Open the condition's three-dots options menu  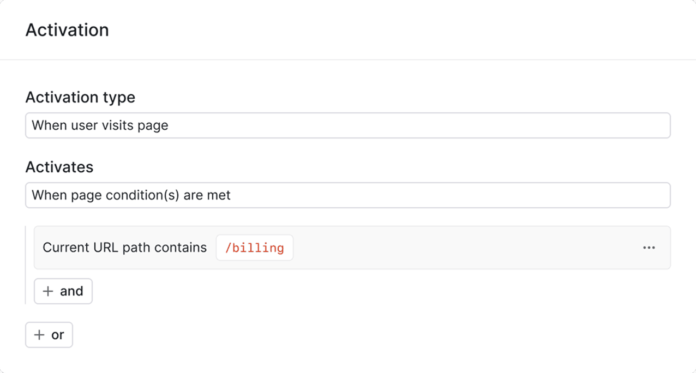(649, 248)
